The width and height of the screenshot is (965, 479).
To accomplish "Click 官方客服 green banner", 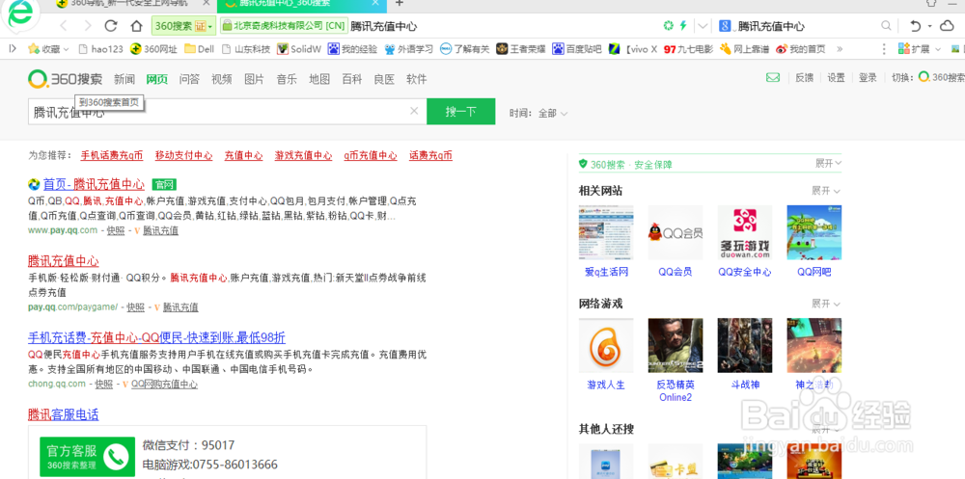I will pyautogui.click(x=88, y=456).
